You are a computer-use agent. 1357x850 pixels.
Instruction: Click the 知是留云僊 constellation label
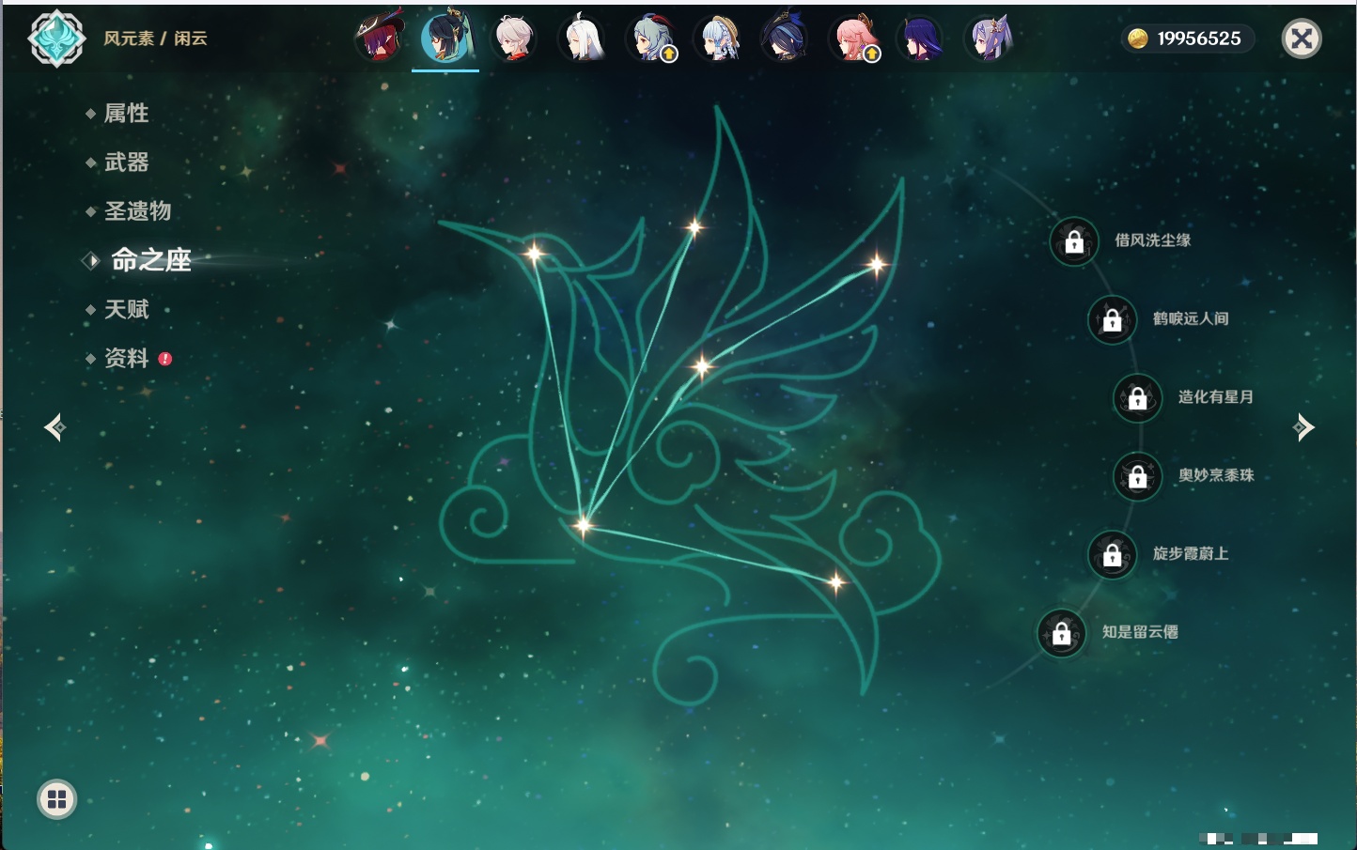(1140, 632)
